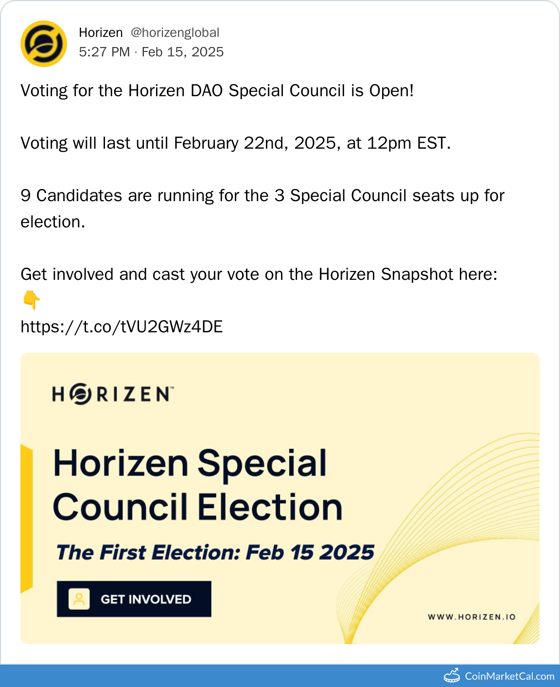Click the person icon in the Get Involved button

coord(79,599)
